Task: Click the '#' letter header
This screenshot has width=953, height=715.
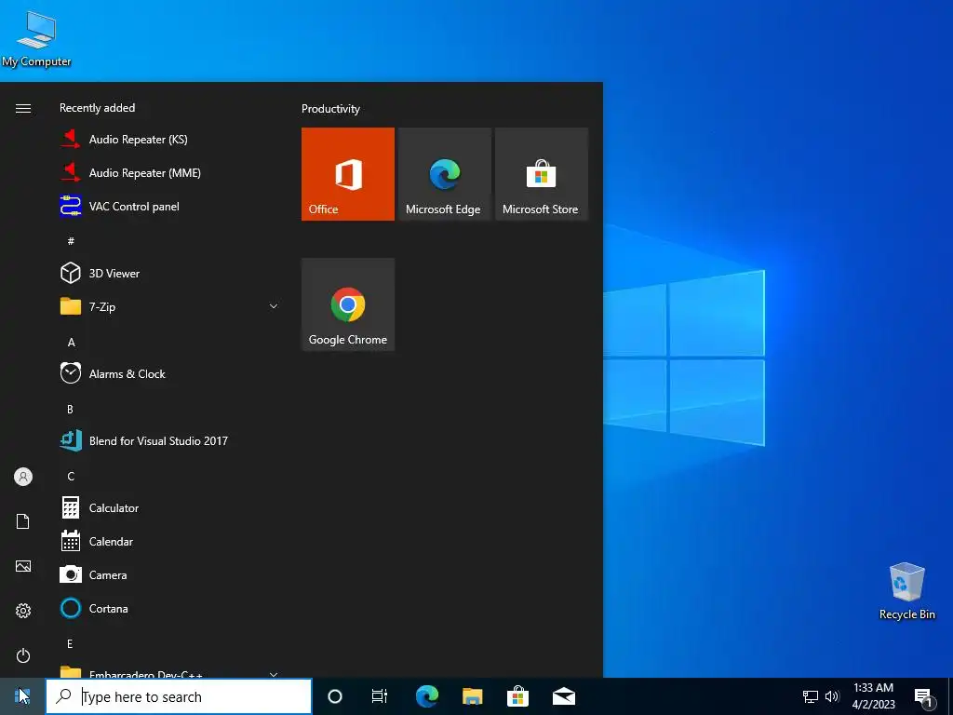Action: click(71, 241)
